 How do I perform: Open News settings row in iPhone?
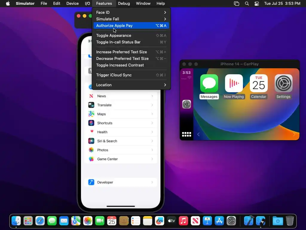(121, 96)
